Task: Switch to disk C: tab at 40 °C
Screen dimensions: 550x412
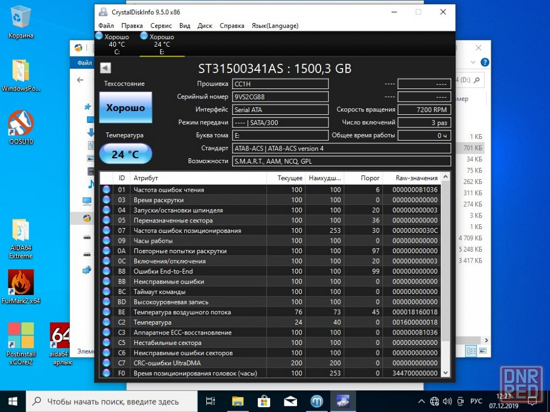Action: 117,44
